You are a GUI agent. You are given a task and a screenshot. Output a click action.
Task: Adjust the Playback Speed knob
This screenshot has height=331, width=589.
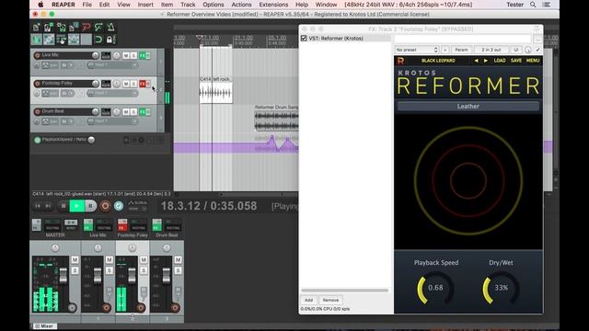coord(435,288)
